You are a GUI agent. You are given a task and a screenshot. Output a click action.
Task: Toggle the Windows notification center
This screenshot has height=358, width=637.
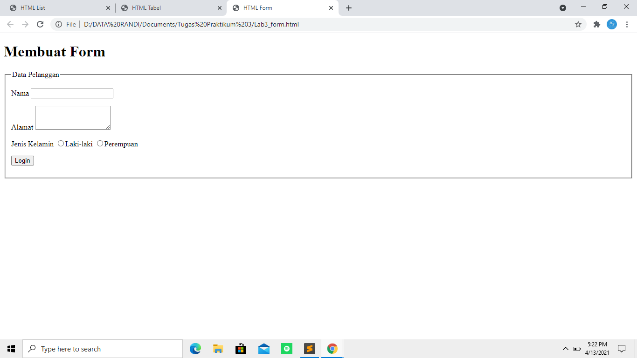tap(622, 348)
